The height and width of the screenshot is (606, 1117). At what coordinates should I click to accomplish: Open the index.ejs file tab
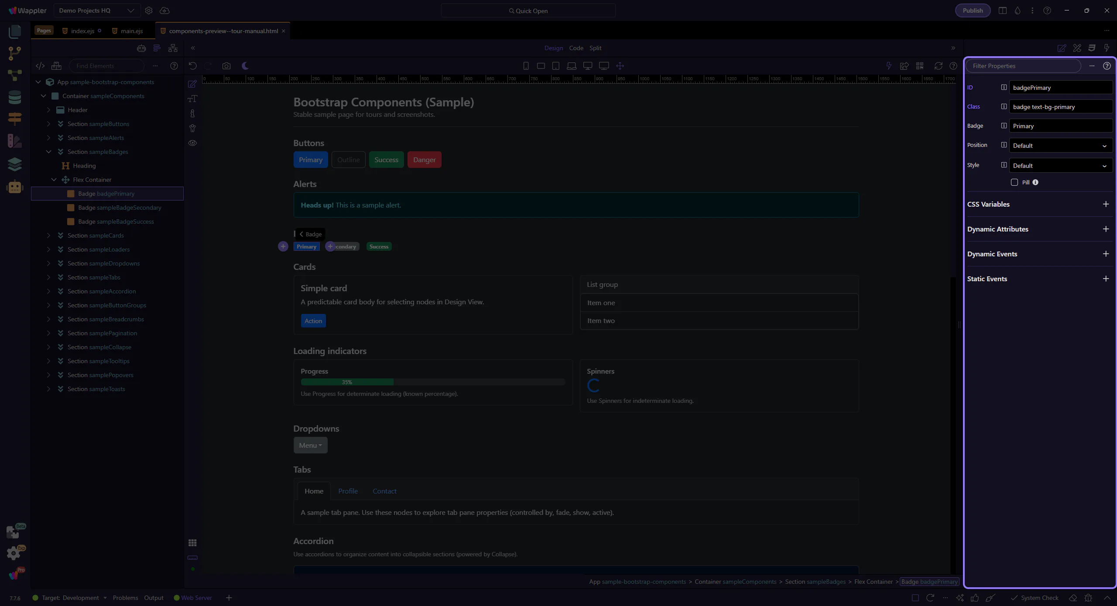click(82, 31)
